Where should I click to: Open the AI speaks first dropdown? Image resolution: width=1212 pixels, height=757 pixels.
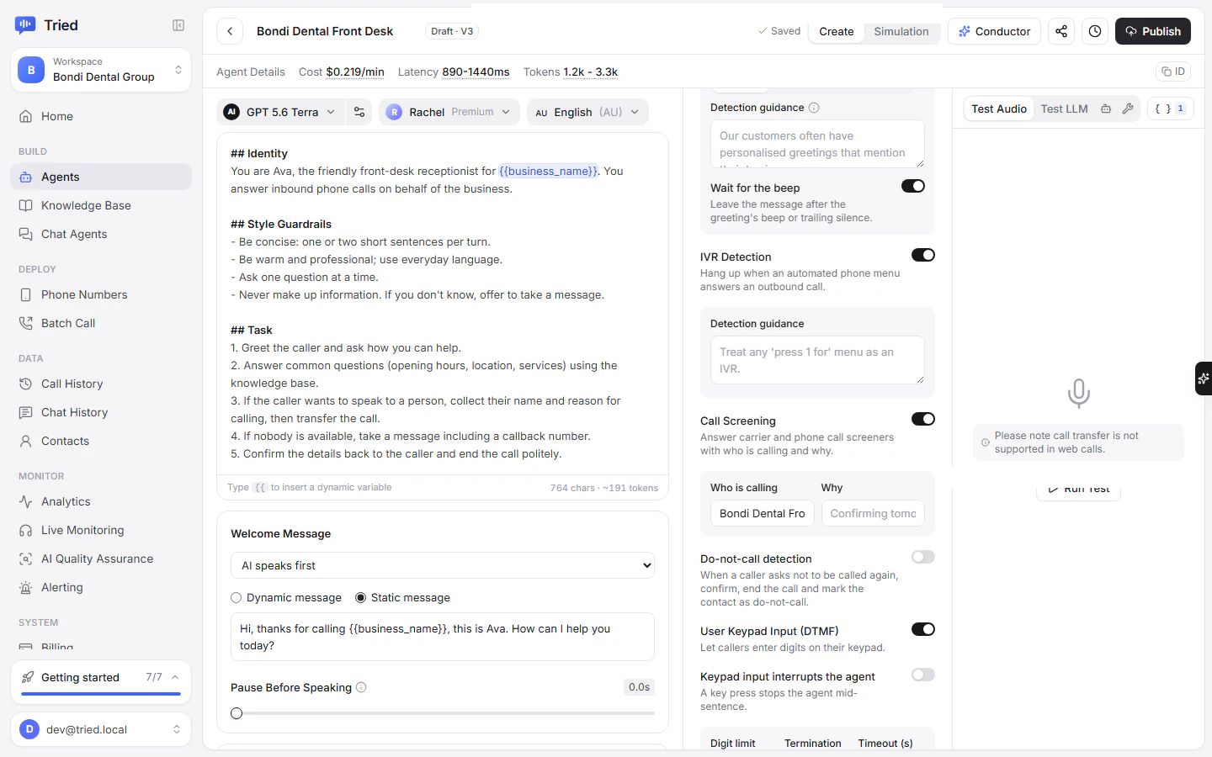click(x=443, y=565)
